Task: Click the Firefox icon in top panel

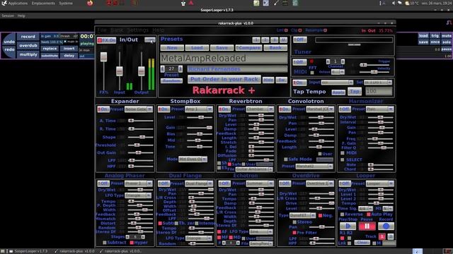Action: tap(90, 3)
